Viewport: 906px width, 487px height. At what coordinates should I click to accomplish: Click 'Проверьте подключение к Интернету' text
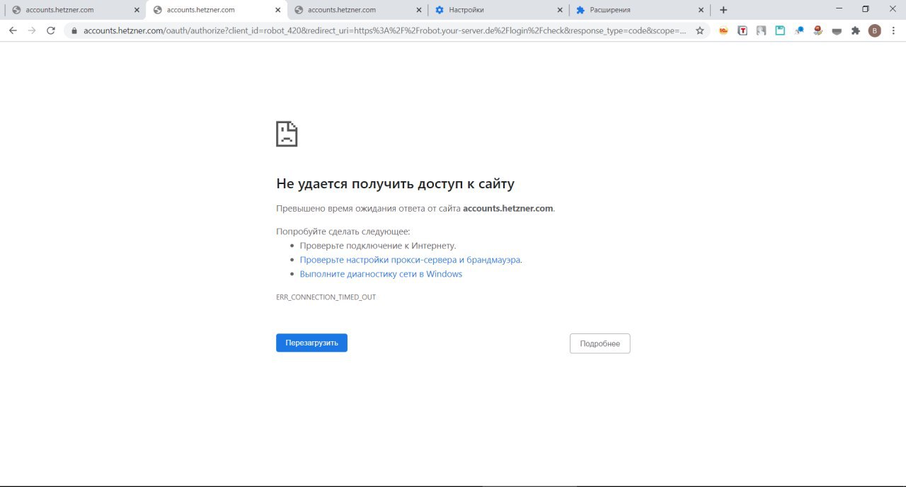click(378, 246)
